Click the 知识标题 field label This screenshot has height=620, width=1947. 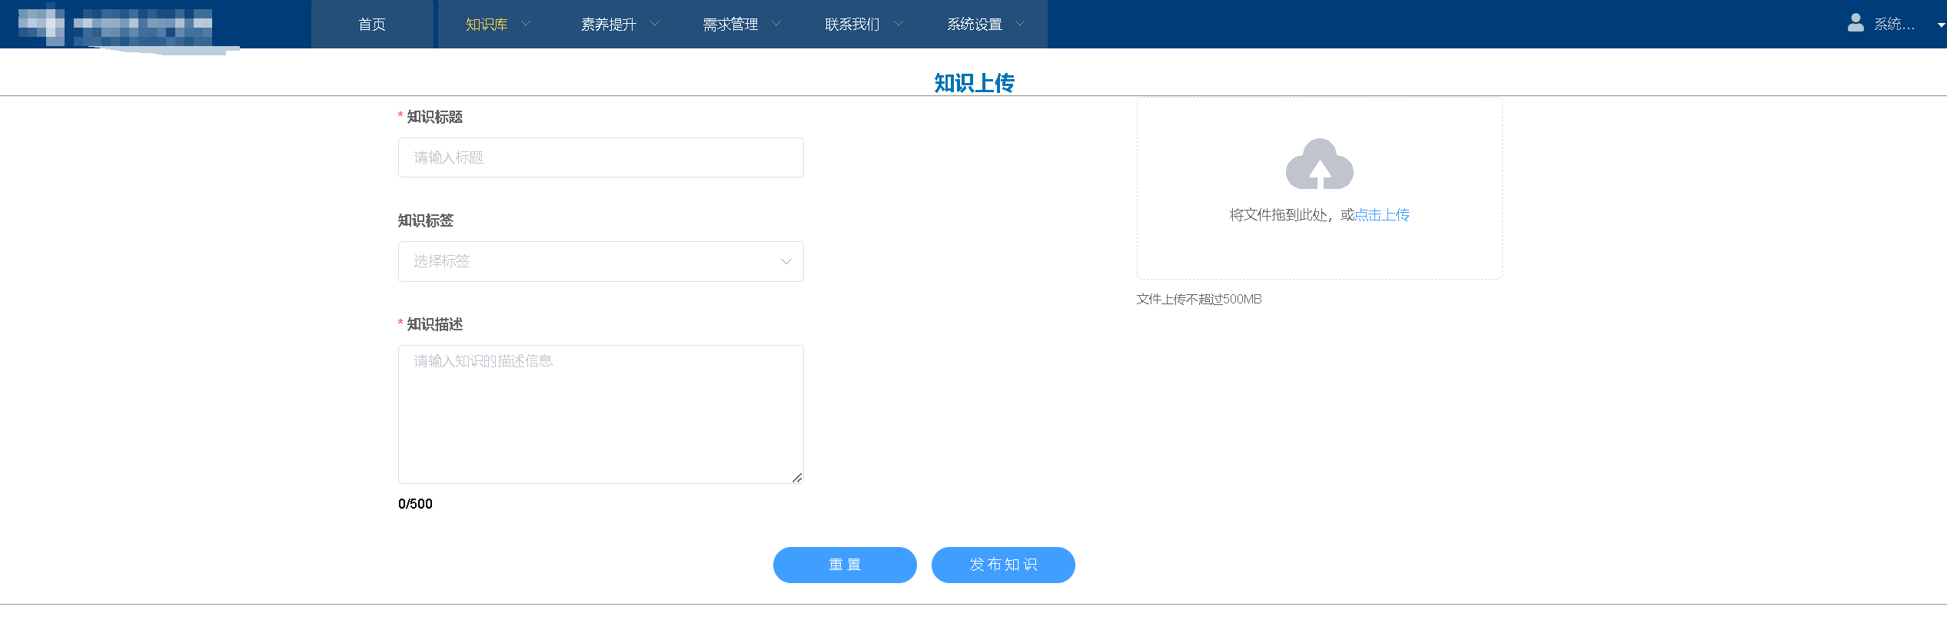pyautogui.click(x=434, y=117)
